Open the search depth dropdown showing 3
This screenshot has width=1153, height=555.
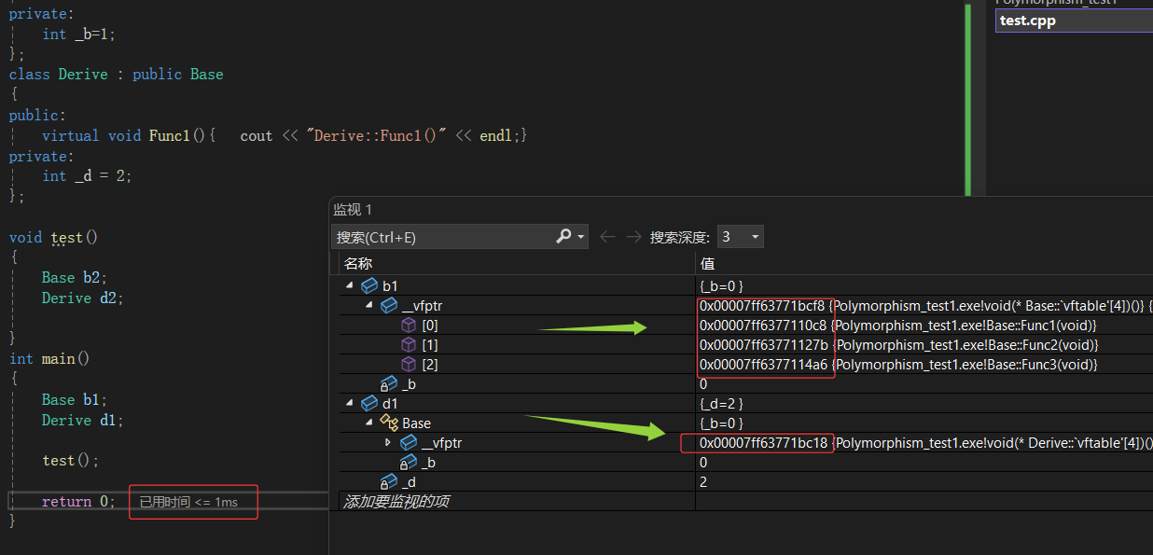click(x=741, y=236)
